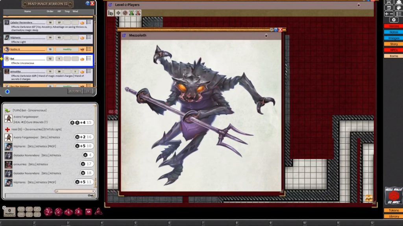Open the section list icon for annushka
Image resolution: width=403 pixels, height=226 pixels.
pyautogui.click(x=89, y=71)
